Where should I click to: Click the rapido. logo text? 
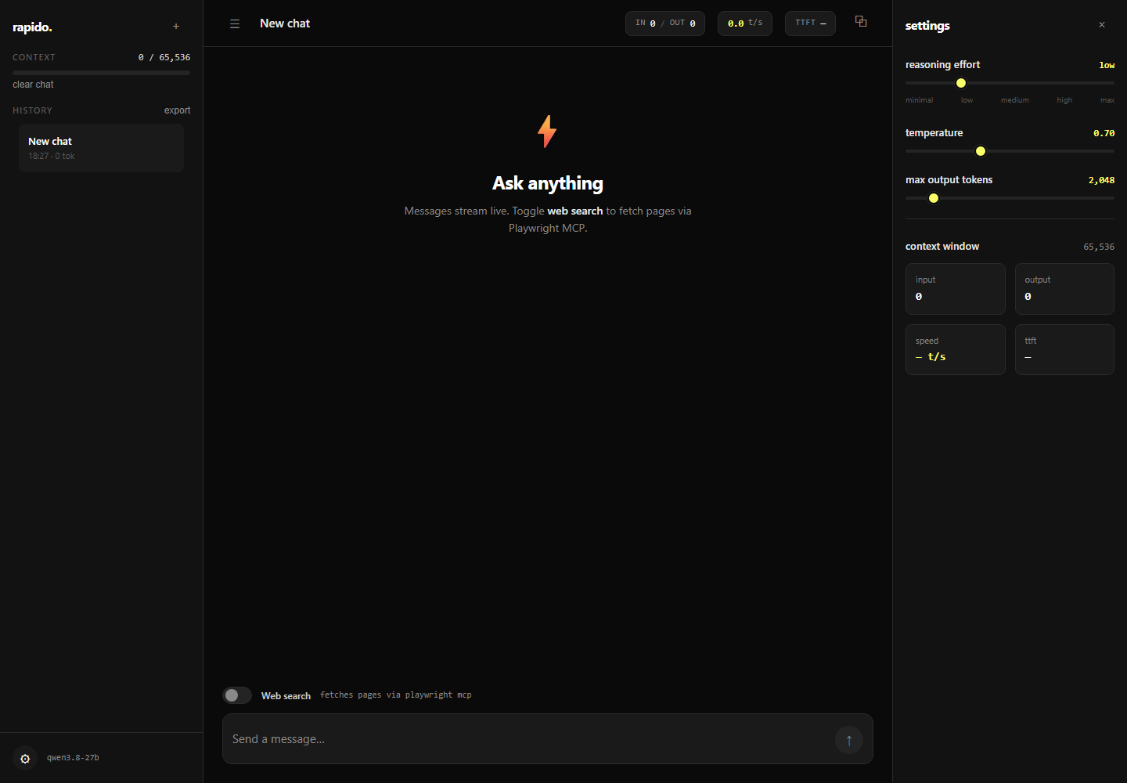tap(32, 27)
